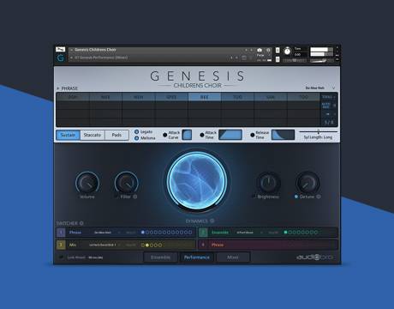Click the settings icon next to Filter
This screenshot has height=309, width=394.
(135, 197)
